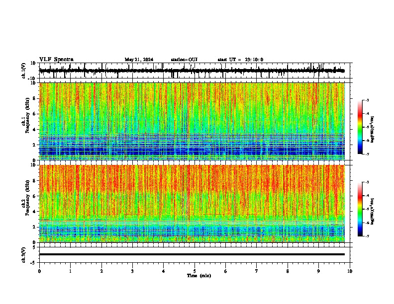Select the "May 21, 2024" date label
394x304 pixels.
click(x=139, y=60)
